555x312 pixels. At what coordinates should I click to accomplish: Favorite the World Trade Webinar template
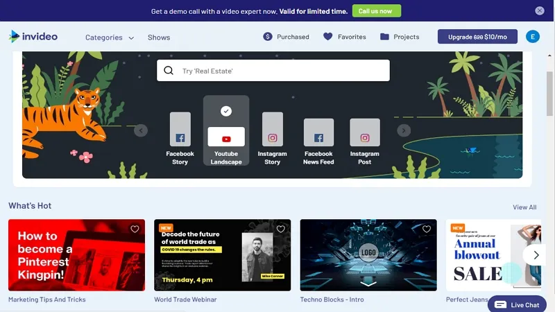[x=280, y=229]
